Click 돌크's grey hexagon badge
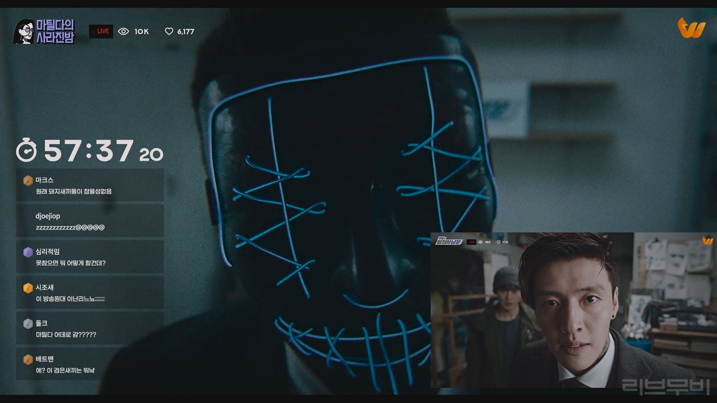The width and height of the screenshot is (717, 403). [28, 324]
